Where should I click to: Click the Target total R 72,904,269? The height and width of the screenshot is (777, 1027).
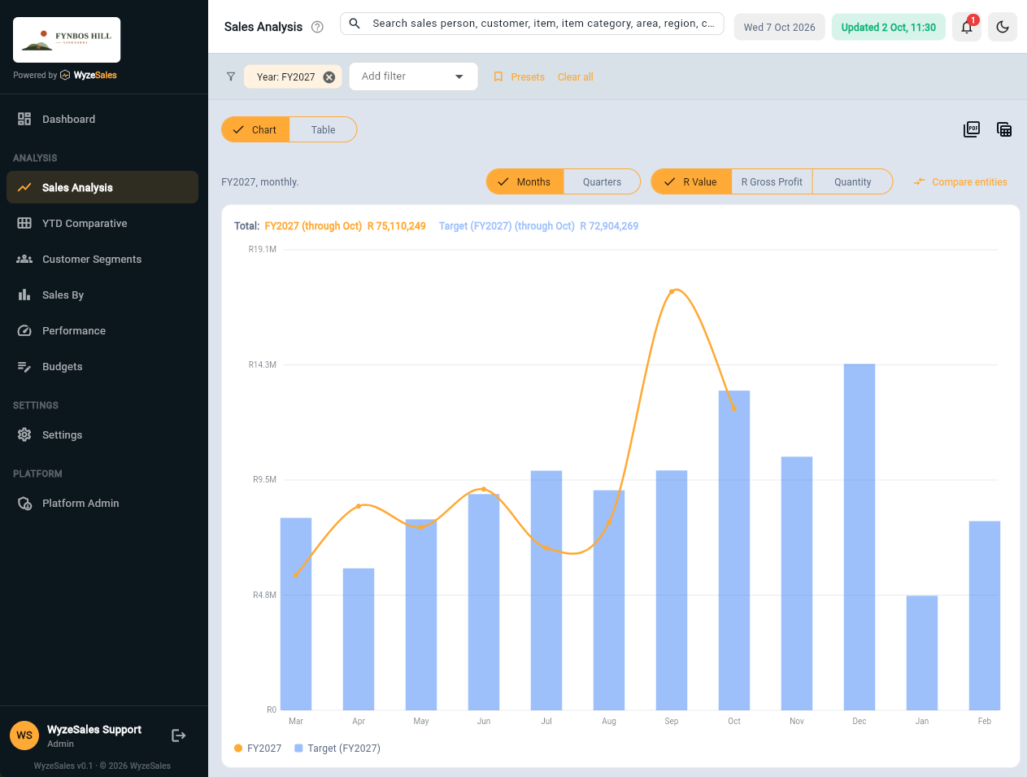tap(609, 226)
